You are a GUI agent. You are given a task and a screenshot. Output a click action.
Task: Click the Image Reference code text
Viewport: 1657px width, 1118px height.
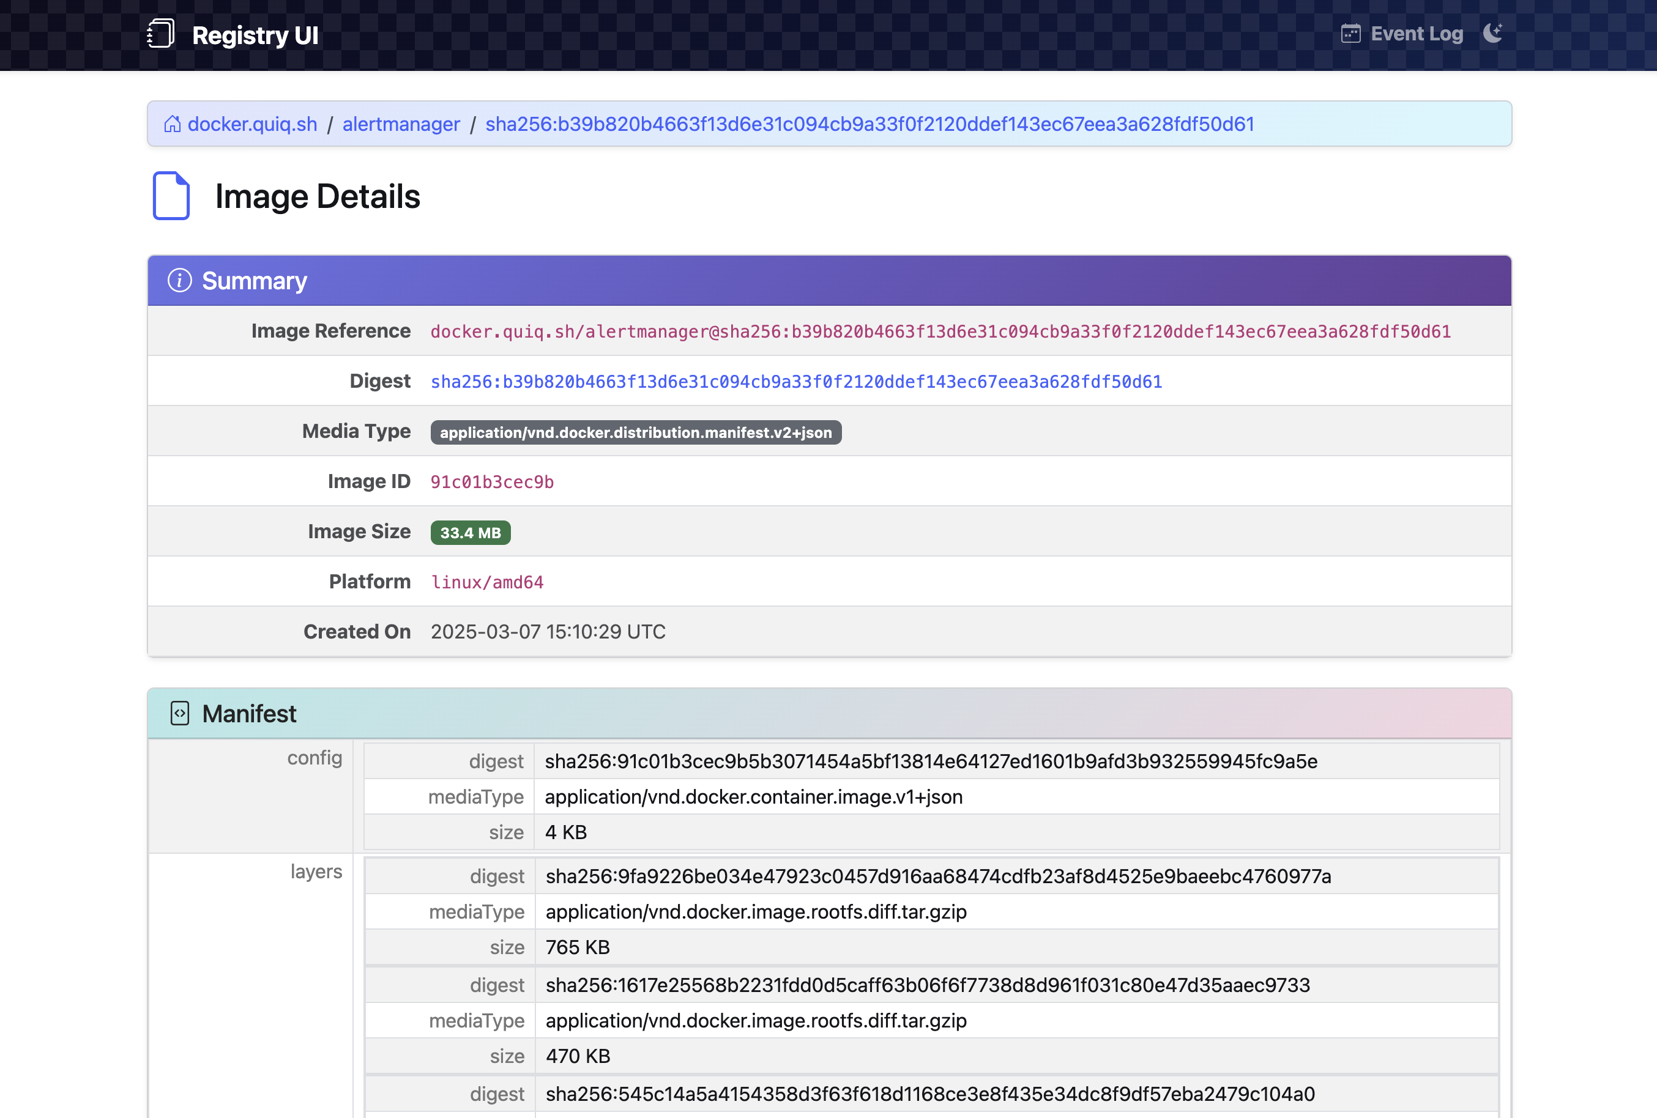pyautogui.click(x=940, y=332)
